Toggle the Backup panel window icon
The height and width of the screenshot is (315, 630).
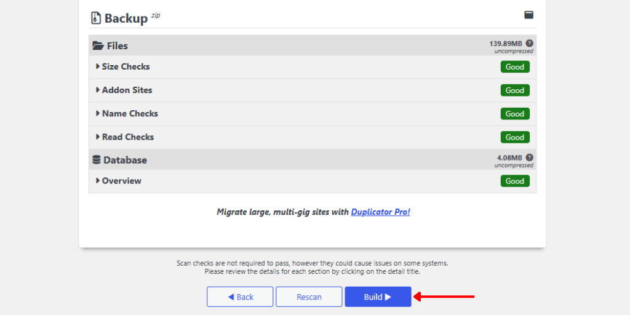click(528, 15)
